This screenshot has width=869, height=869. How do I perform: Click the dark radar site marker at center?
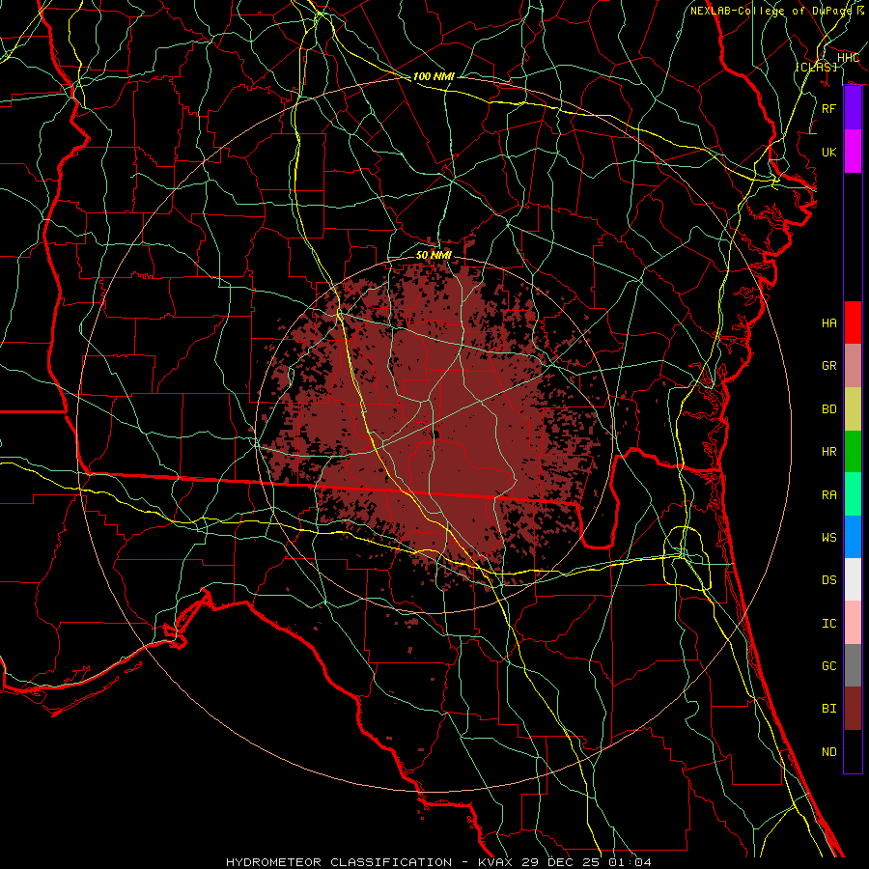coord(435,434)
